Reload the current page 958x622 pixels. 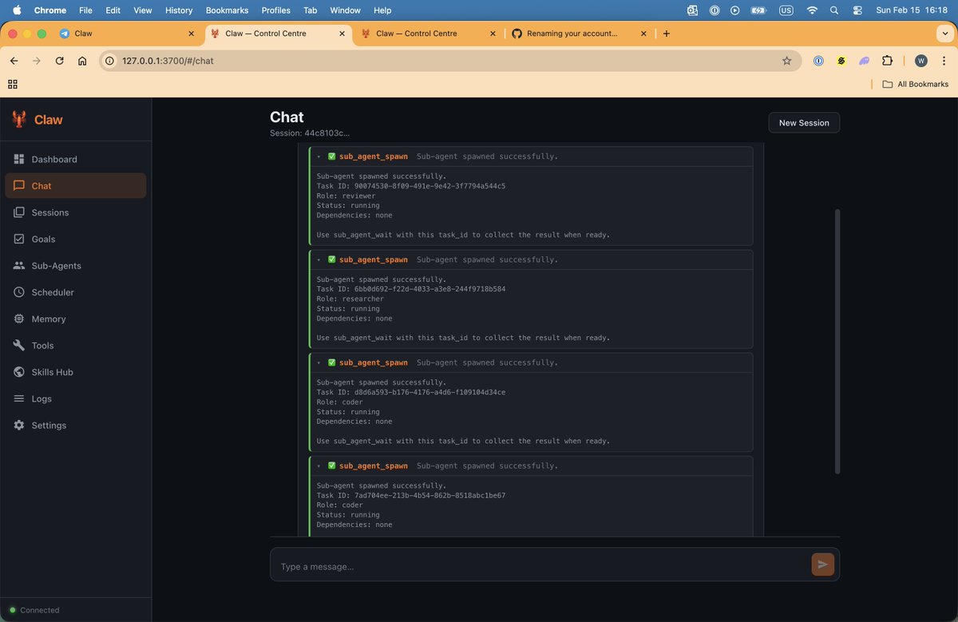pos(59,61)
